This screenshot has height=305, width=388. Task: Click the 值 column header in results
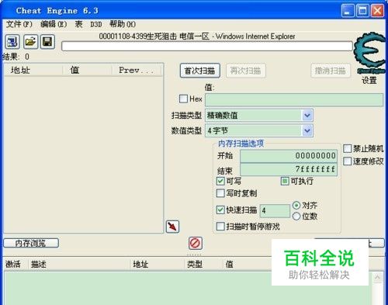88,70
